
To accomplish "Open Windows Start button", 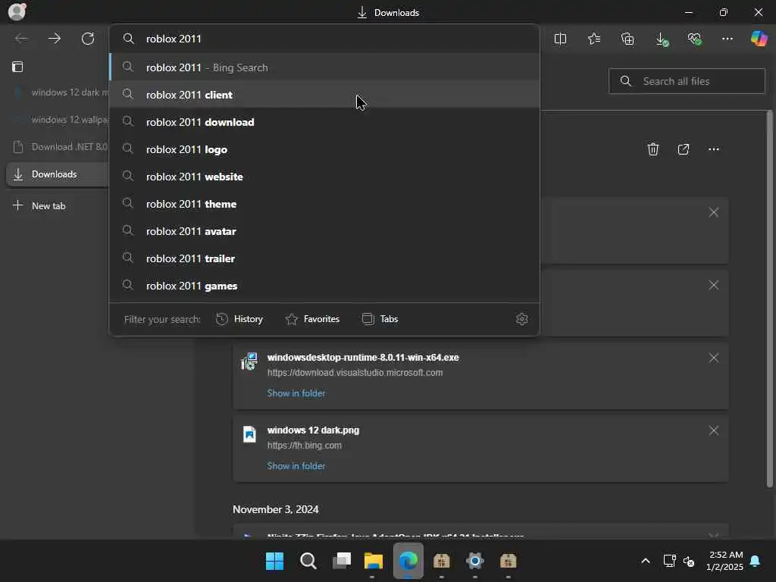I will tap(274, 561).
